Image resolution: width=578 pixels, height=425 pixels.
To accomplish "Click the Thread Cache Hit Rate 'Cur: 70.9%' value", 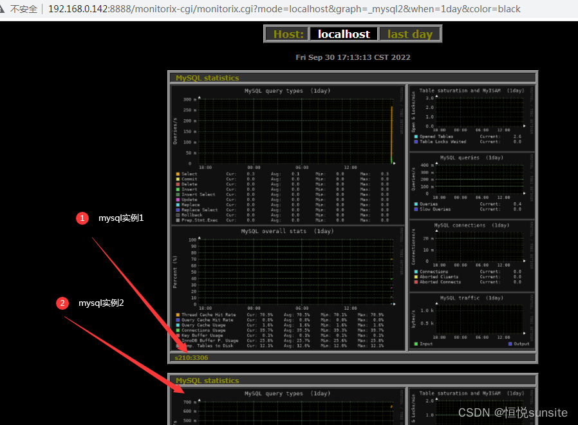I will point(260,315).
